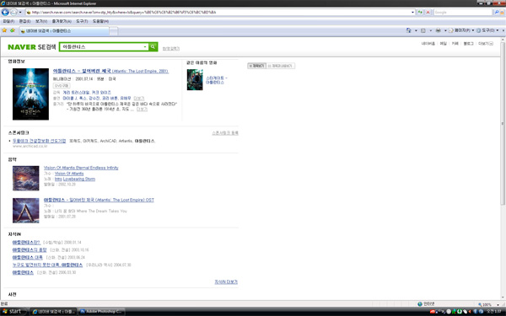Viewport: 506px width, 316px height.
Task: Click the Vision Of Atlantis album cover thumbnail
Action: [26, 178]
